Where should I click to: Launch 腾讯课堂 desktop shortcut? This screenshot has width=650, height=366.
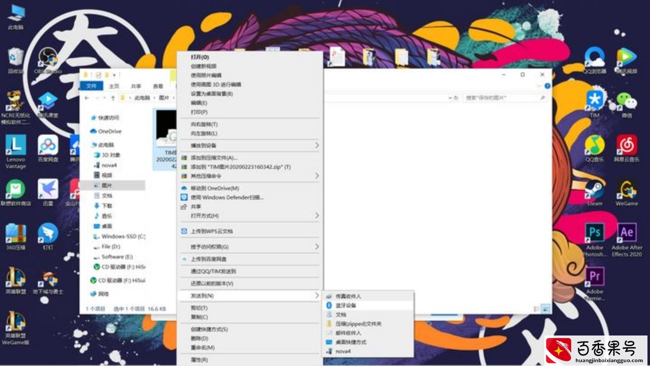click(48, 105)
